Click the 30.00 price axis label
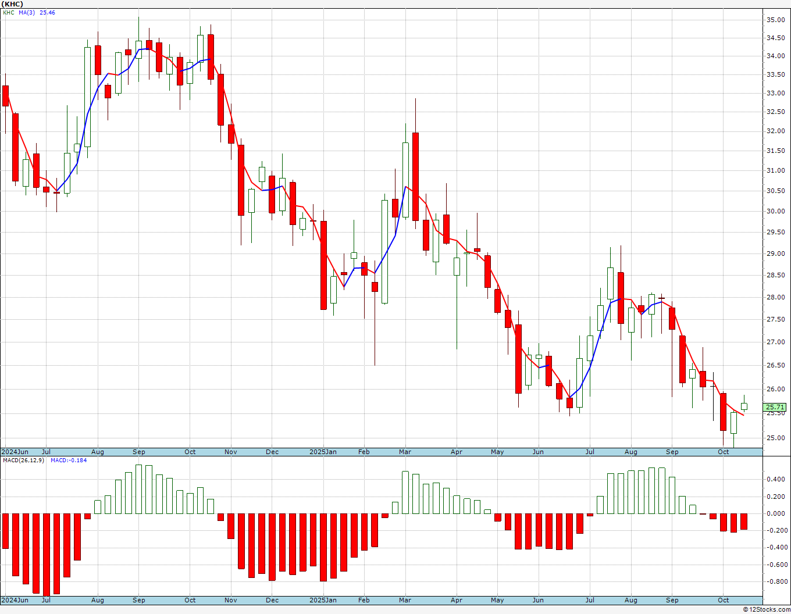The image size is (791, 614). [x=775, y=211]
